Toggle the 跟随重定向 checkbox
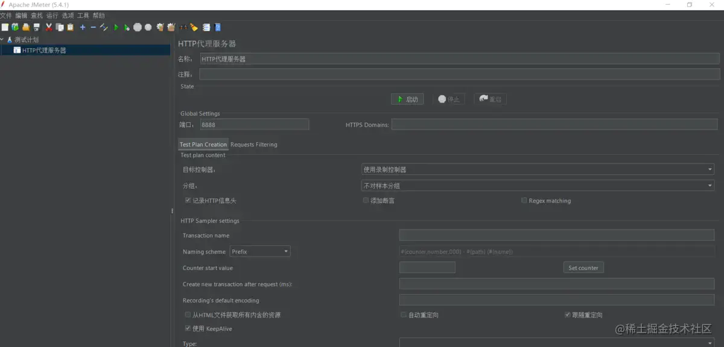The height and width of the screenshot is (347, 724). coord(567,314)
